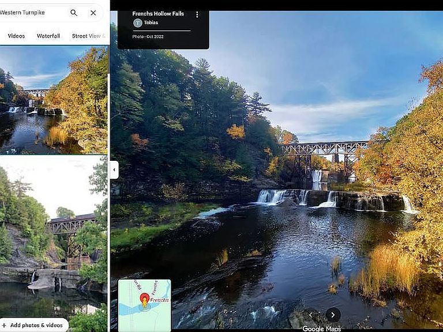443x332 pixels.
Task: Open the green summer bridge thumbnail
Action: (54, 235)
